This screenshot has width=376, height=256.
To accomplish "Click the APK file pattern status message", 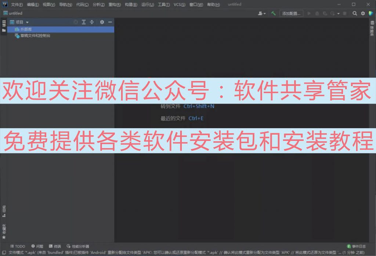I will (x=187, y=252).
